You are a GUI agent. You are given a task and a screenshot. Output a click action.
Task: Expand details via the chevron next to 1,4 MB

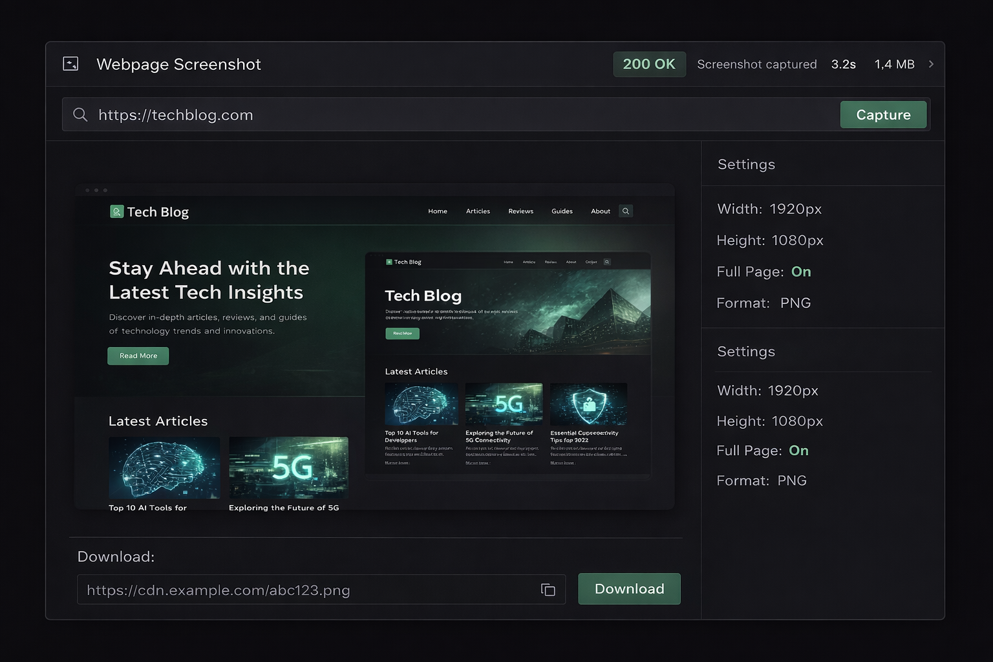931,64
